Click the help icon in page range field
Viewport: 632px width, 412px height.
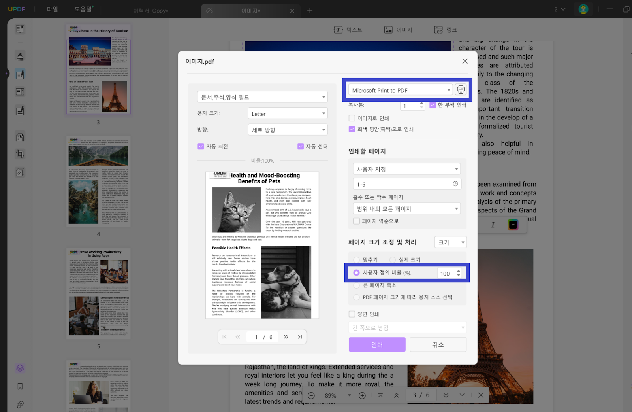[455, 184]
